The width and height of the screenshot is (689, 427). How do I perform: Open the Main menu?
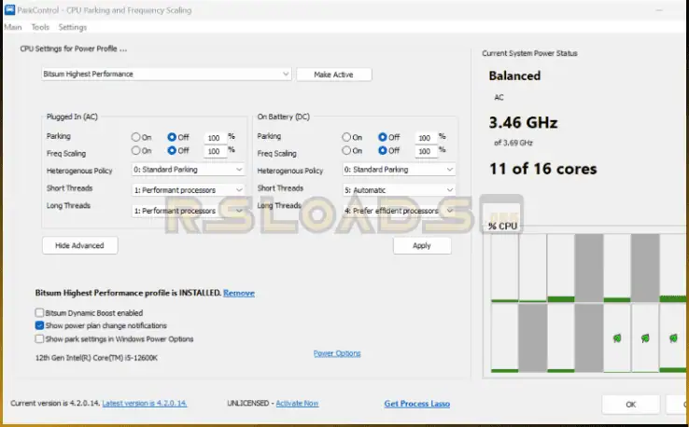[x=13, y=27]
